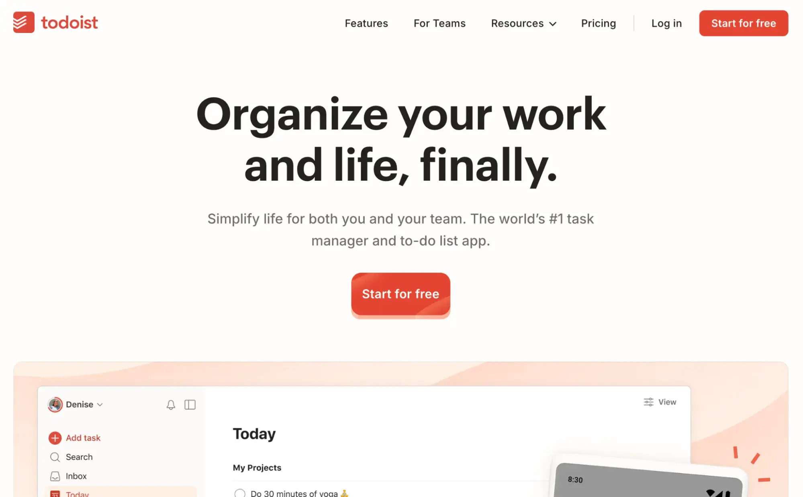
Task: Click the Log in link
Action: coord(666,23)
